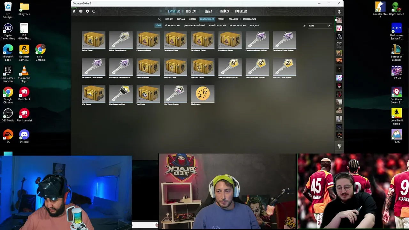Launch League of Legends shortcut
Viewport: 409px width, 230px height.
click(x=397, y=53)
